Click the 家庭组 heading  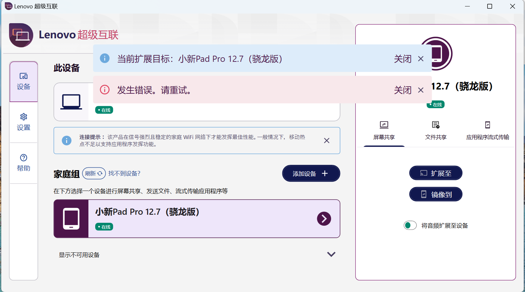click(66, 174)
